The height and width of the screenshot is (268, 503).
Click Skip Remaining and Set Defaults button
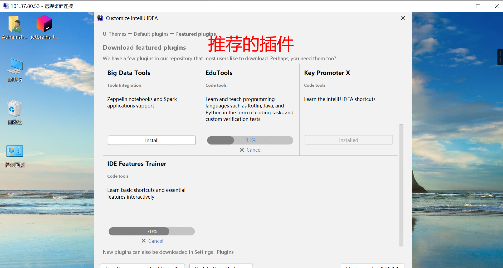[x=143, y=266]
